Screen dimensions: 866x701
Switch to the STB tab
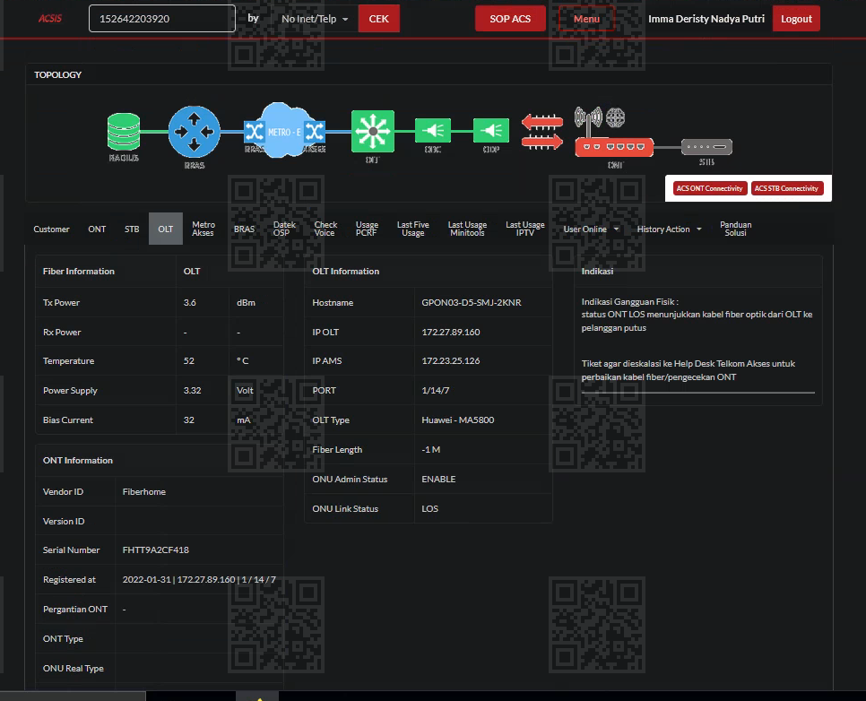pyautogui.click(x=132, y=229)
